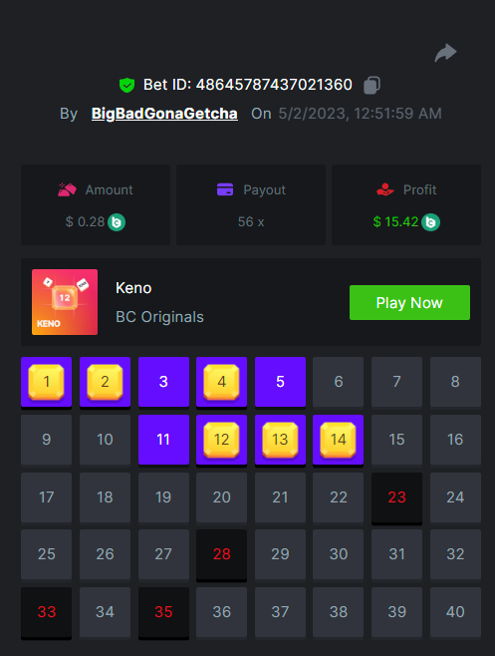
Task: Toggle Keno tile number 3
Action: coord(163,382)
